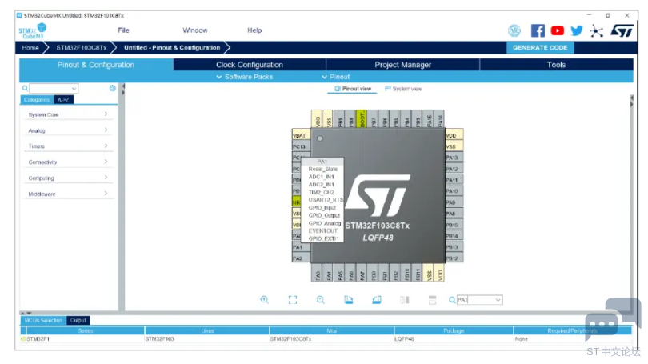Select GPIO_Output in PA1 context menu
Image resolution: width=648 pixels, height=364 pixels.
pos(324,216)
